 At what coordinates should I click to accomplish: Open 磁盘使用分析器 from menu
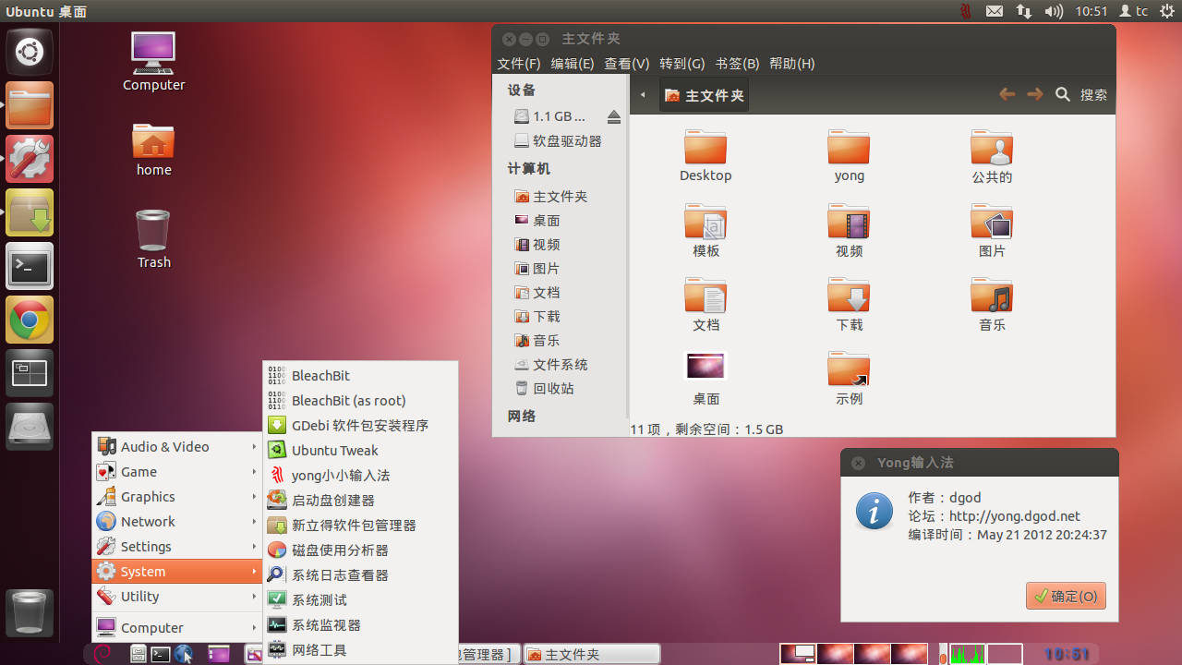coord(360,550)
